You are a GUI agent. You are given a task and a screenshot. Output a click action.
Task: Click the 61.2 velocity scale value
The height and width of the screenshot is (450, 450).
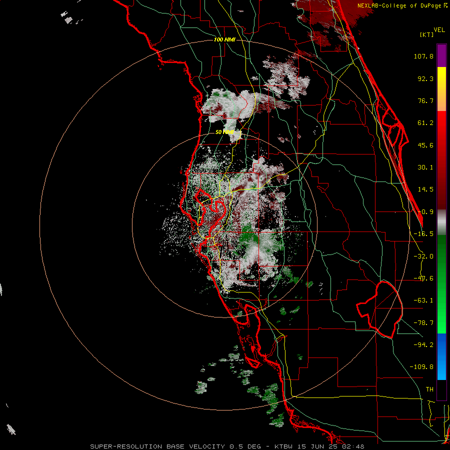pyautogui.click(x=425, y=123)
